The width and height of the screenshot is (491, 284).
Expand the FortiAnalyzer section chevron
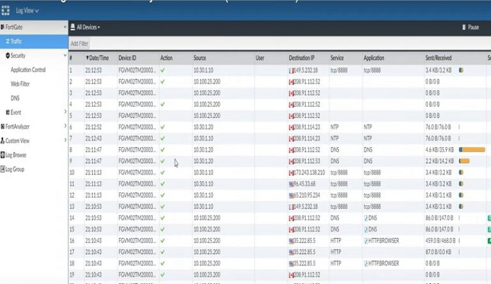point(65,126)
